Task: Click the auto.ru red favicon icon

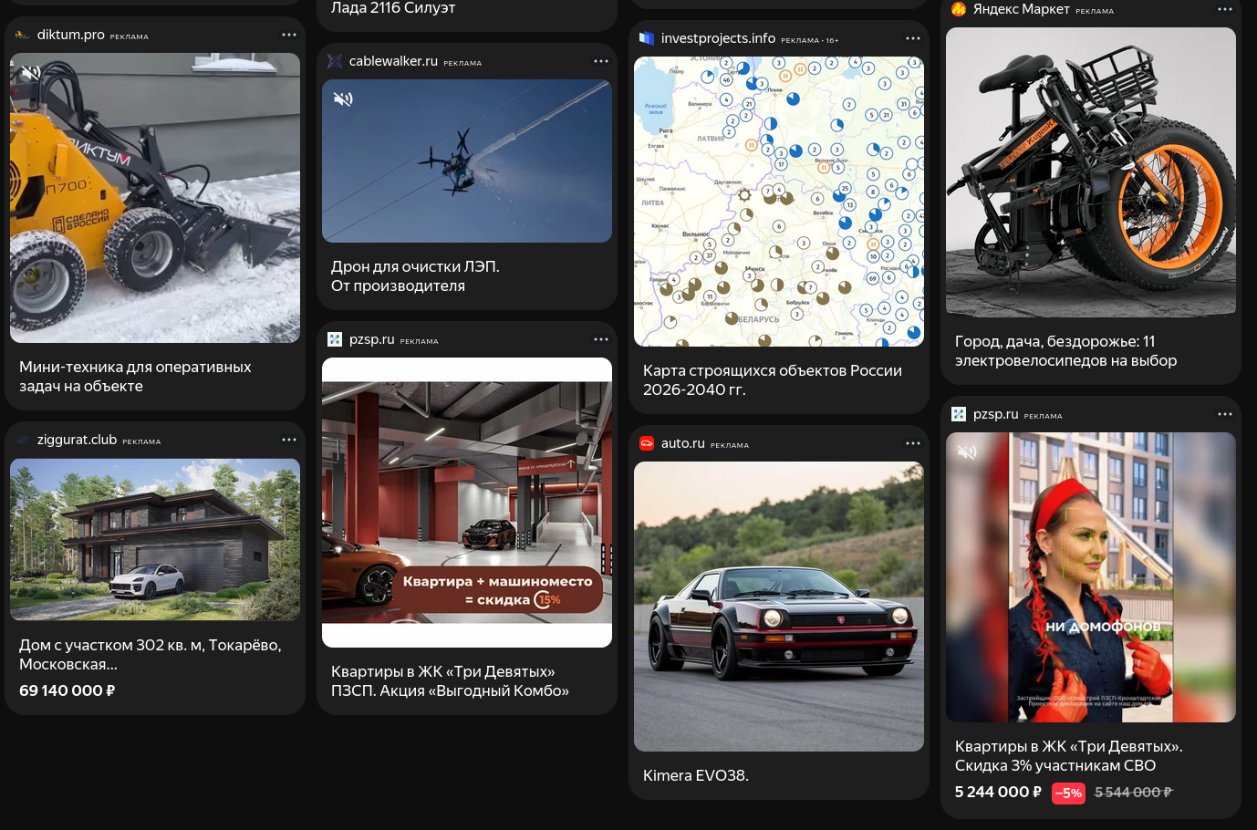Action: pyautogui.click(x=647, y=443)
